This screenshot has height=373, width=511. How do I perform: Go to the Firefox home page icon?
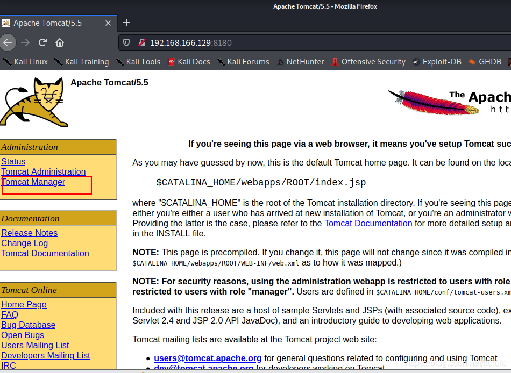(60, 42)
